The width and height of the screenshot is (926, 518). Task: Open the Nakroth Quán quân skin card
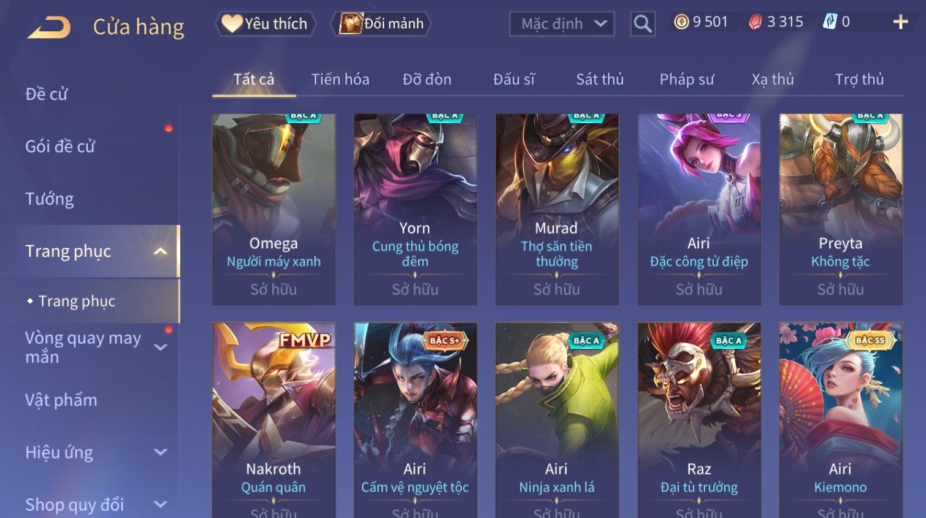point(274,421)
